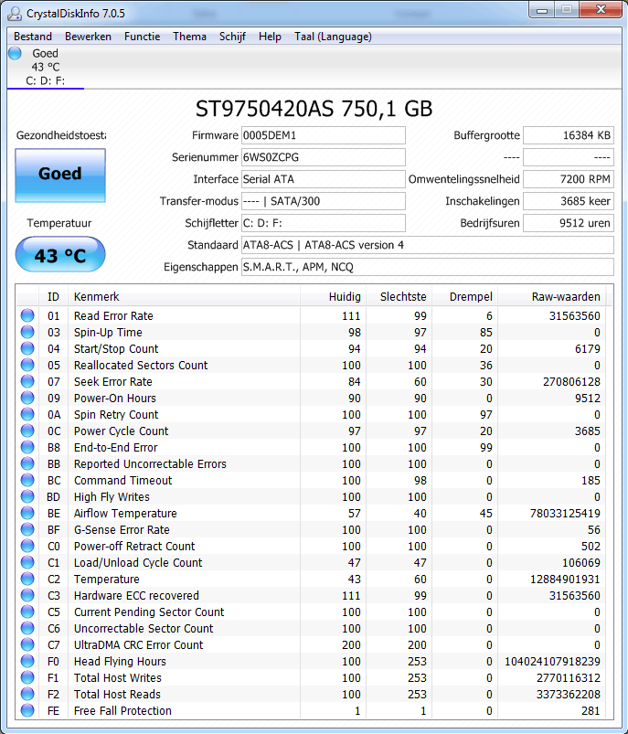Click the Goed health status button
The width and height of the screenshot is (628, 734).
60,176
